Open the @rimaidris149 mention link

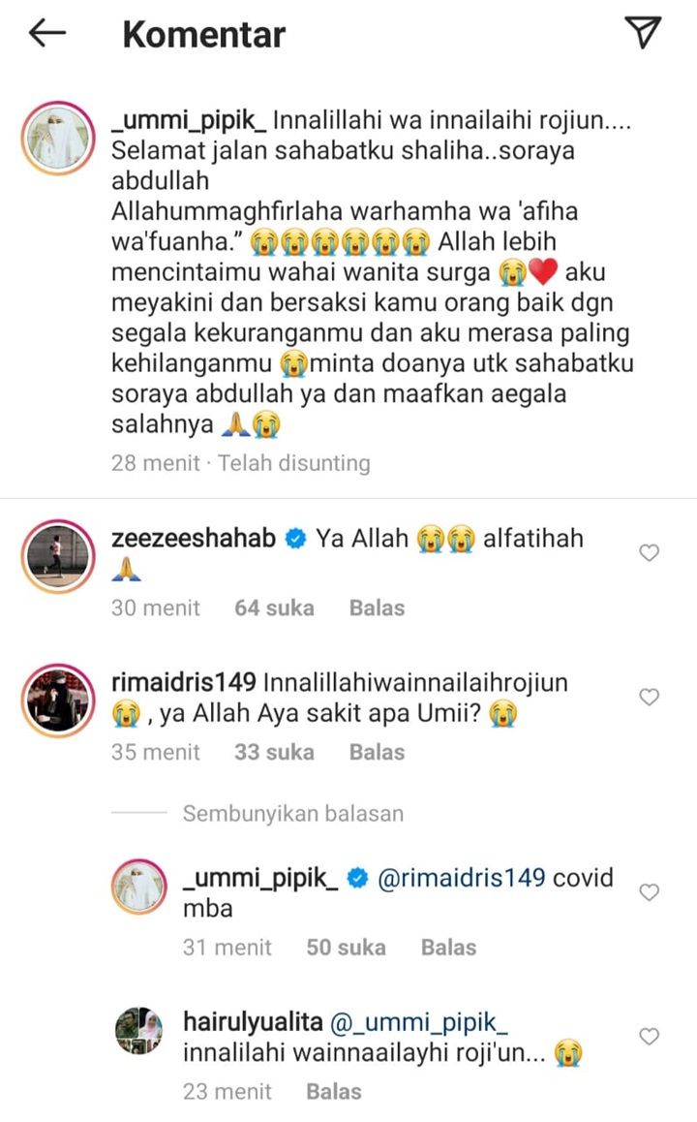[461, 878]
